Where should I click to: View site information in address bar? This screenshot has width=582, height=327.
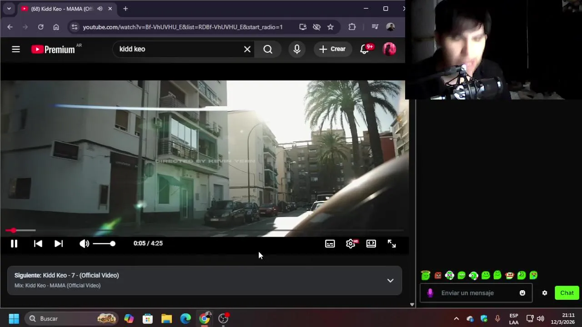click(75, 27)
